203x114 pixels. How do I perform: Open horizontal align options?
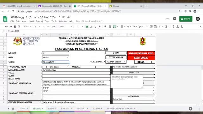click(123, 27)
